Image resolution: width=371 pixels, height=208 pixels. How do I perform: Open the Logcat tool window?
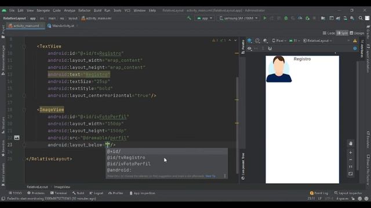[x=96, y=193]
